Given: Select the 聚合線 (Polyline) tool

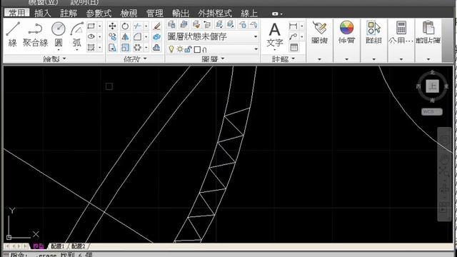Looking at the screenshot, I should [x=35, y=34].
